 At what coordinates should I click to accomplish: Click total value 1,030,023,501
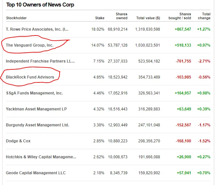pyautogui.click(x=148, y=45)
